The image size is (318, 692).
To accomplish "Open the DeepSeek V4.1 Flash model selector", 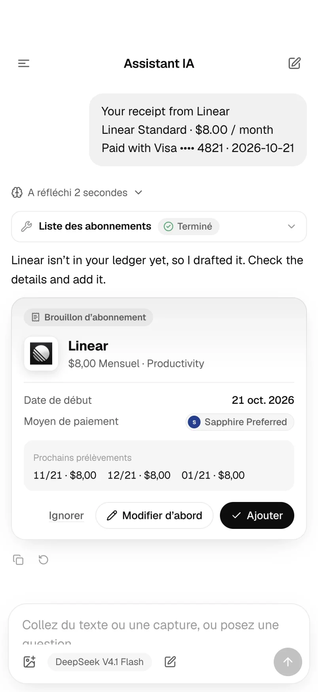I will (100, 662).
